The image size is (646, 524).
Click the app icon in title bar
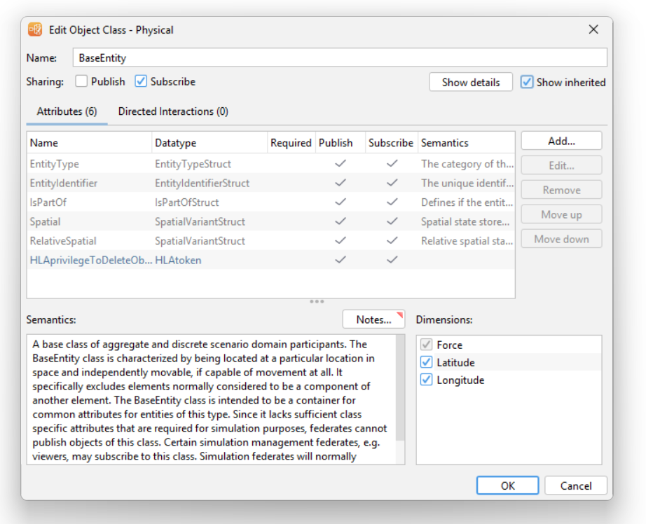coord(35,29)
